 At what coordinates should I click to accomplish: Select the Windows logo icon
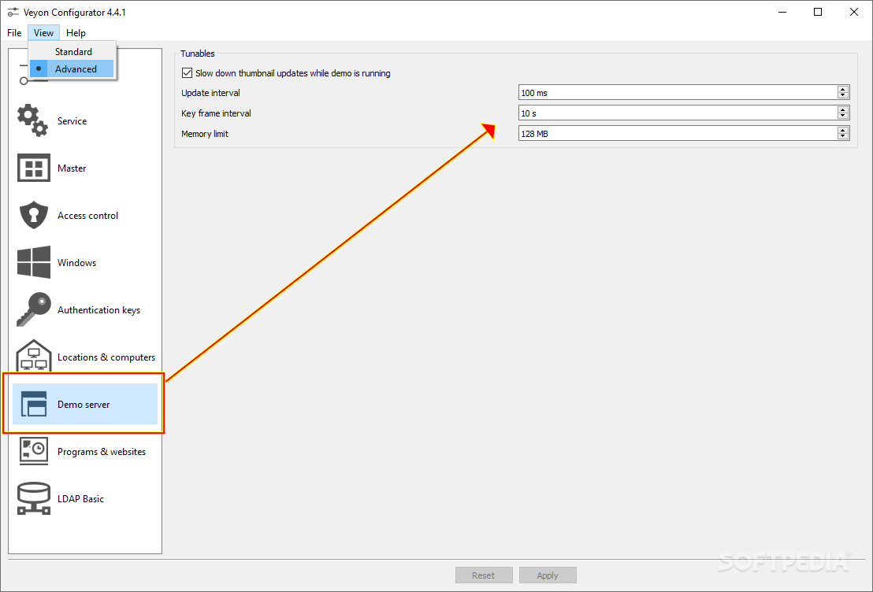[x=33, y=262]
